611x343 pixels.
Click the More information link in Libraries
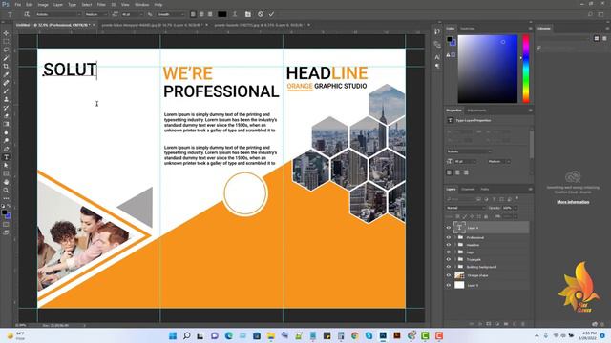point(573,202)
